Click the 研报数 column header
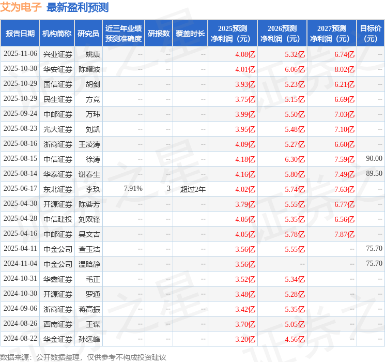This screenshot has width=385, height=362. (x=159, y=34)
